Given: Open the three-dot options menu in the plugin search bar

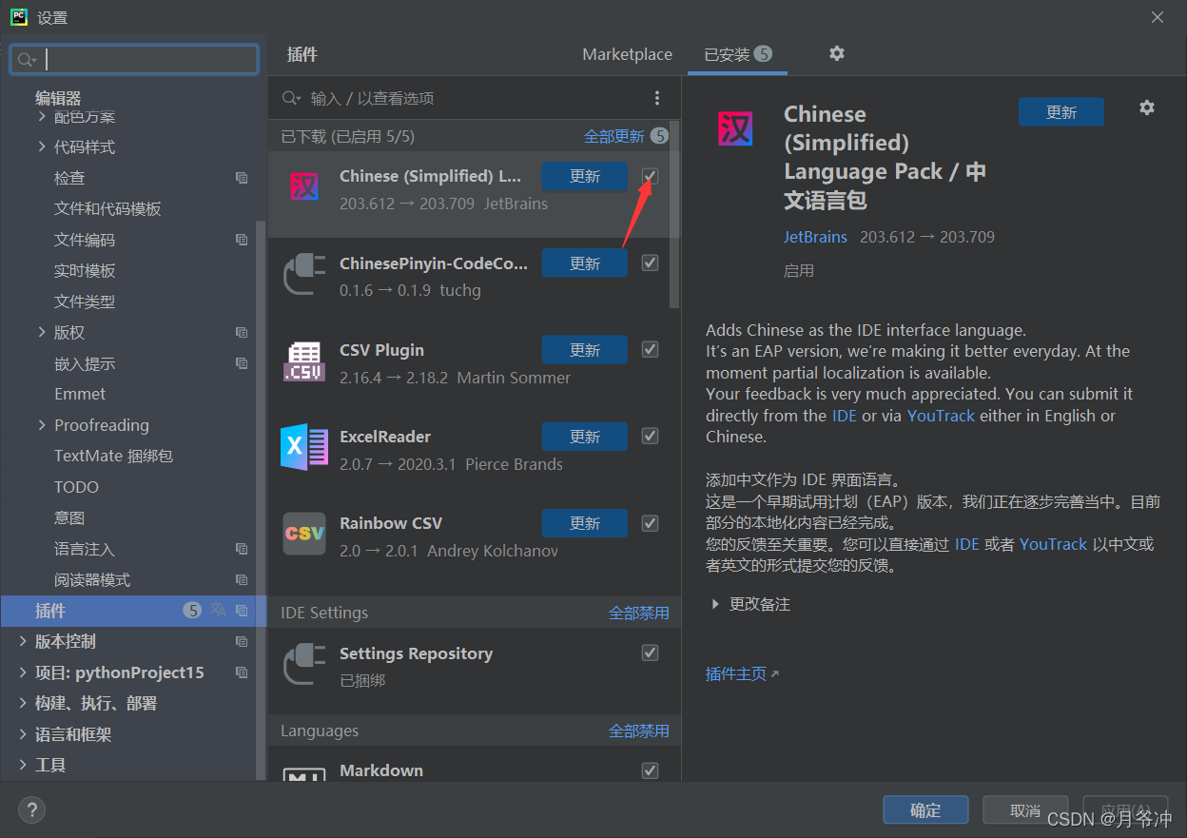Looking at the screenshot, I should [x=656, y=98].
